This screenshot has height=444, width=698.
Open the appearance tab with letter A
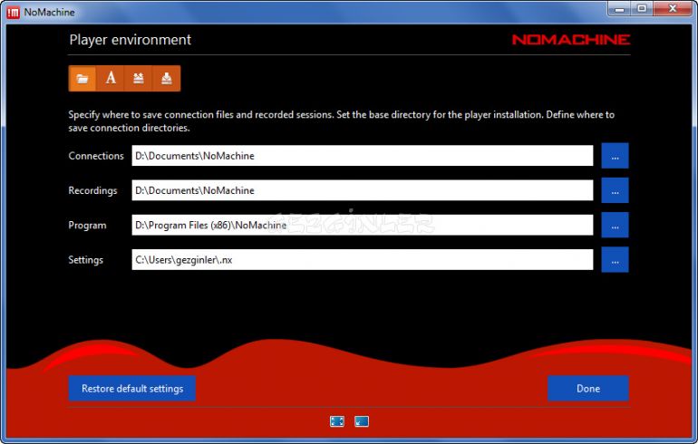coord(111,78)
